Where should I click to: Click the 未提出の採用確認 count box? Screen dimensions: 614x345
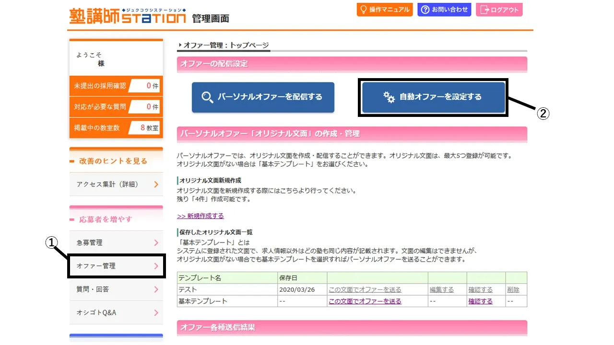click(144, 86)
